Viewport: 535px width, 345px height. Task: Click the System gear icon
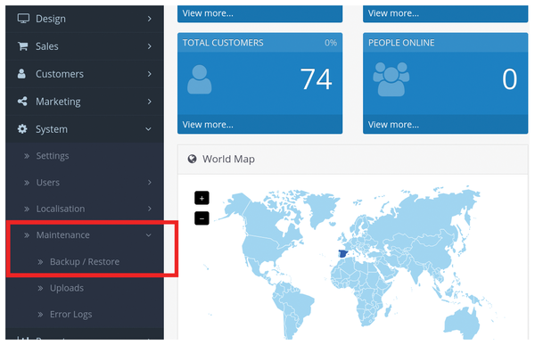22,129
